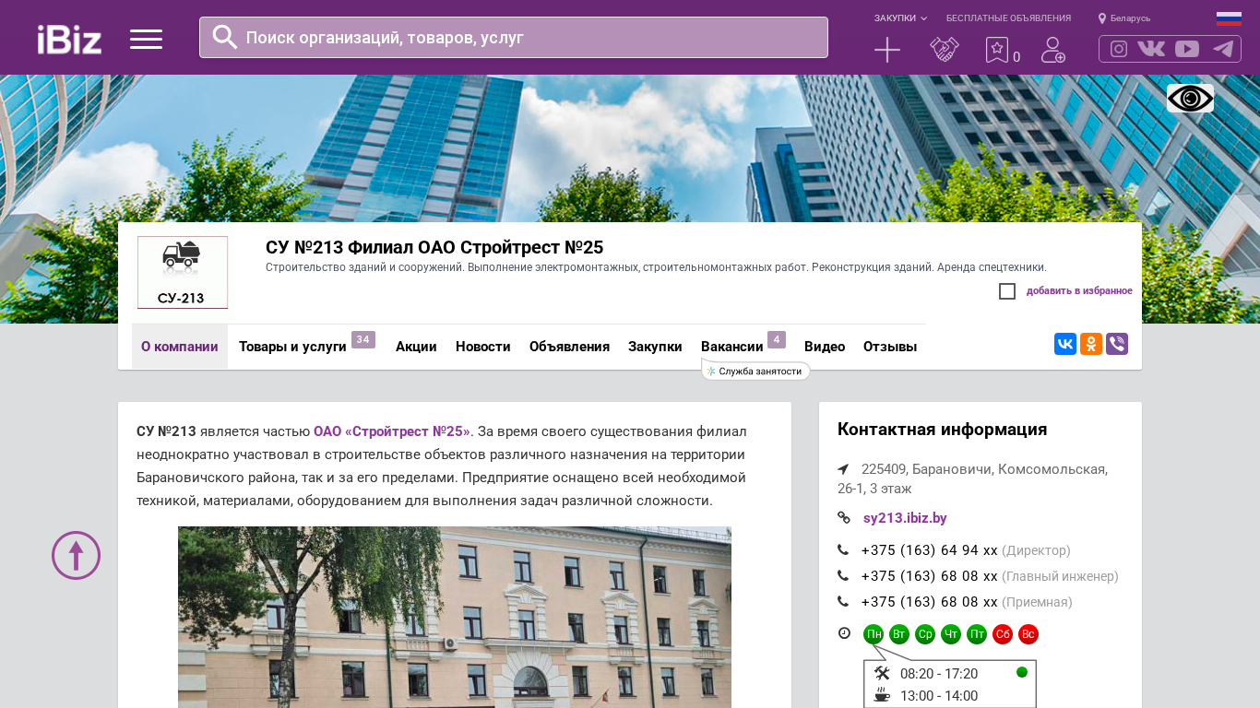Click the company title СУ №213 Филиал
Viewport: 1260px width, 708px height.
434,247
